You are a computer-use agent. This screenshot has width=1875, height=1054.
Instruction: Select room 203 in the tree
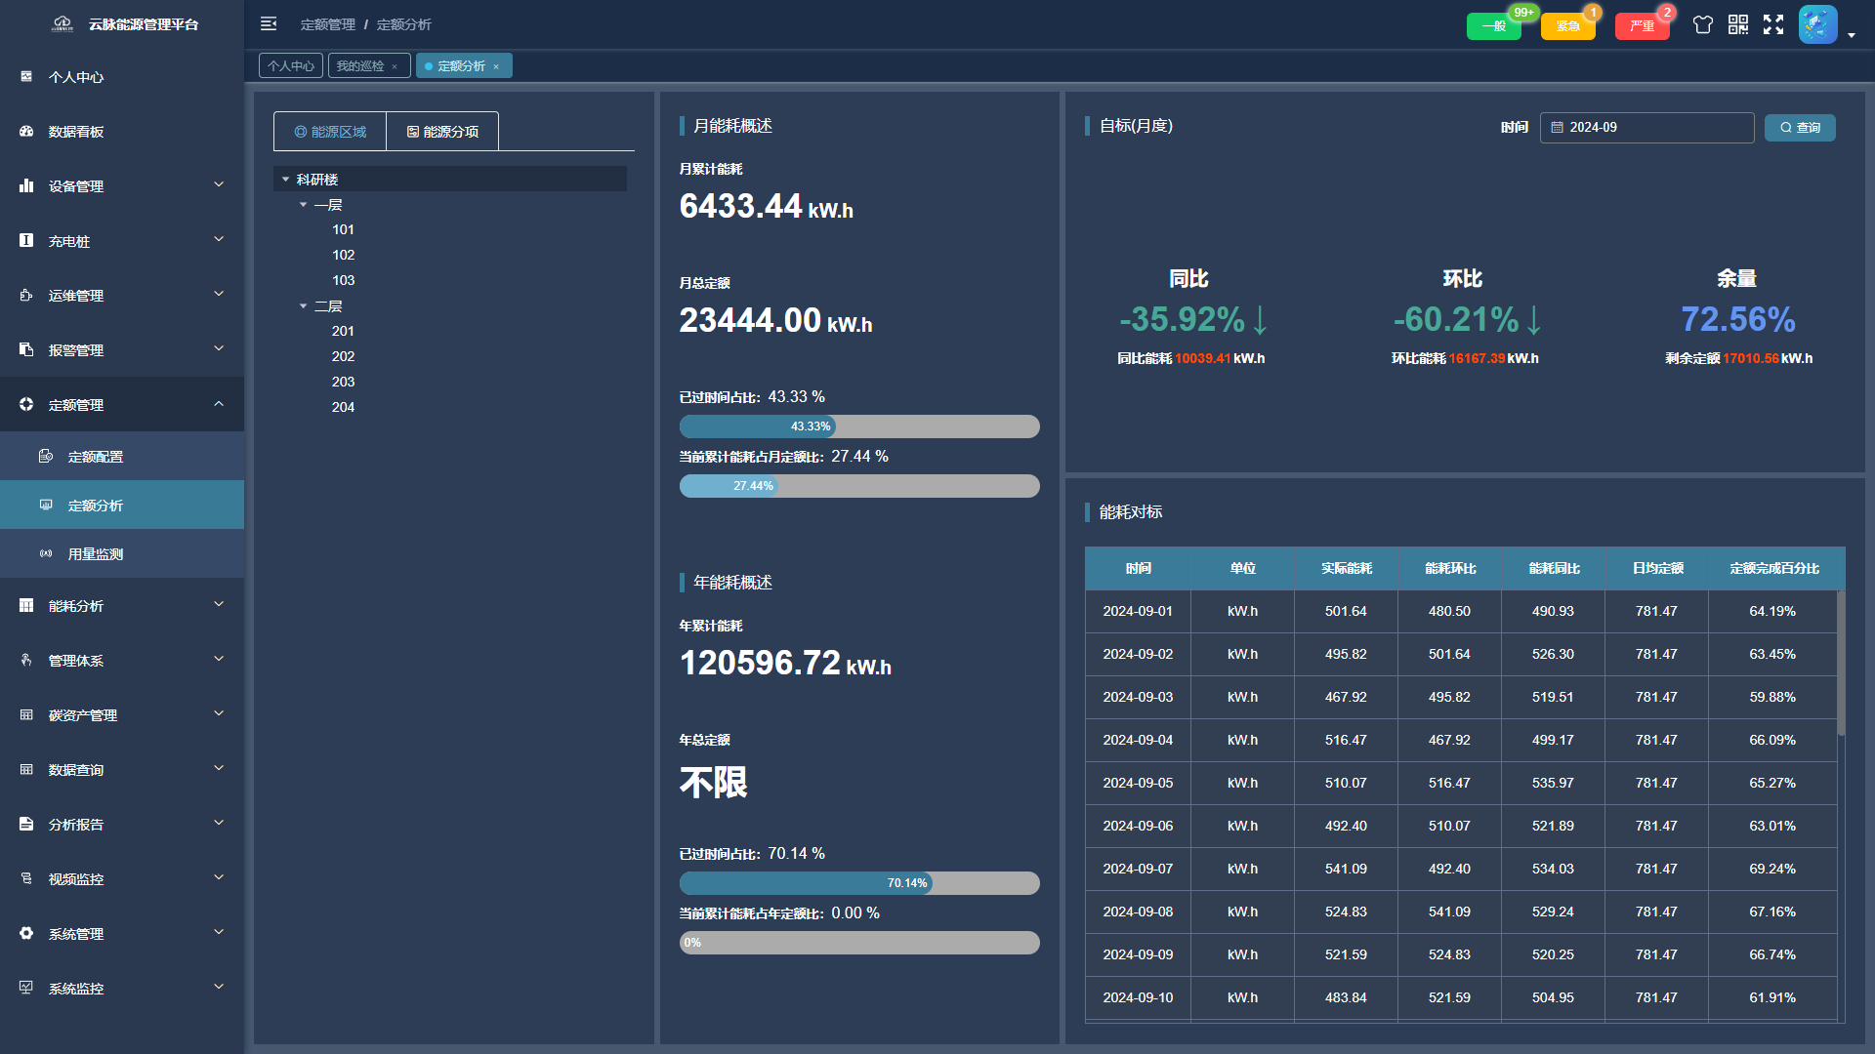click(343, 382)
